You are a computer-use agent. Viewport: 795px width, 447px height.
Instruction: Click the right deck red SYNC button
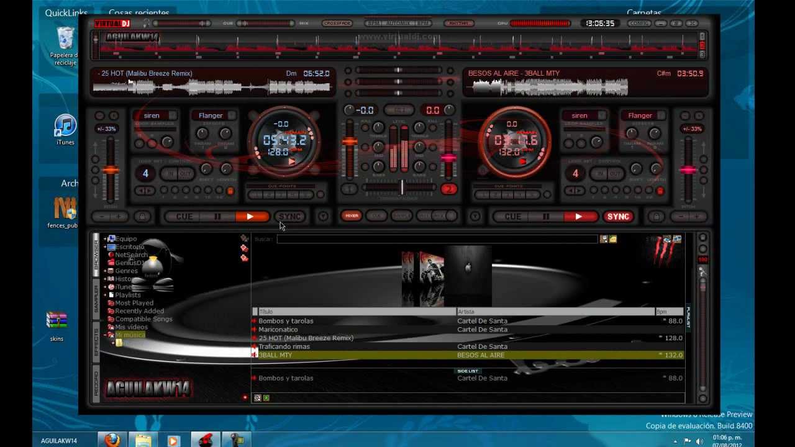pos(618,217)
